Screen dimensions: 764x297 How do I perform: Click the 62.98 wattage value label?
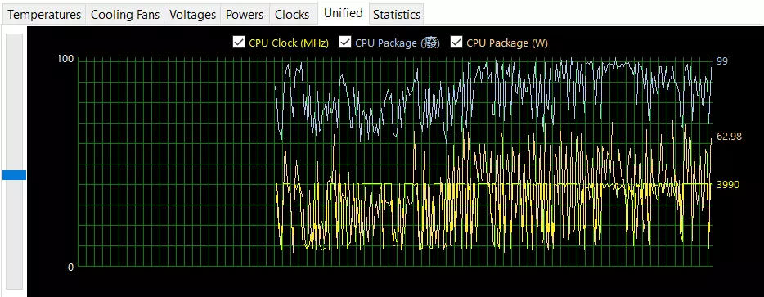click(729, 137)
